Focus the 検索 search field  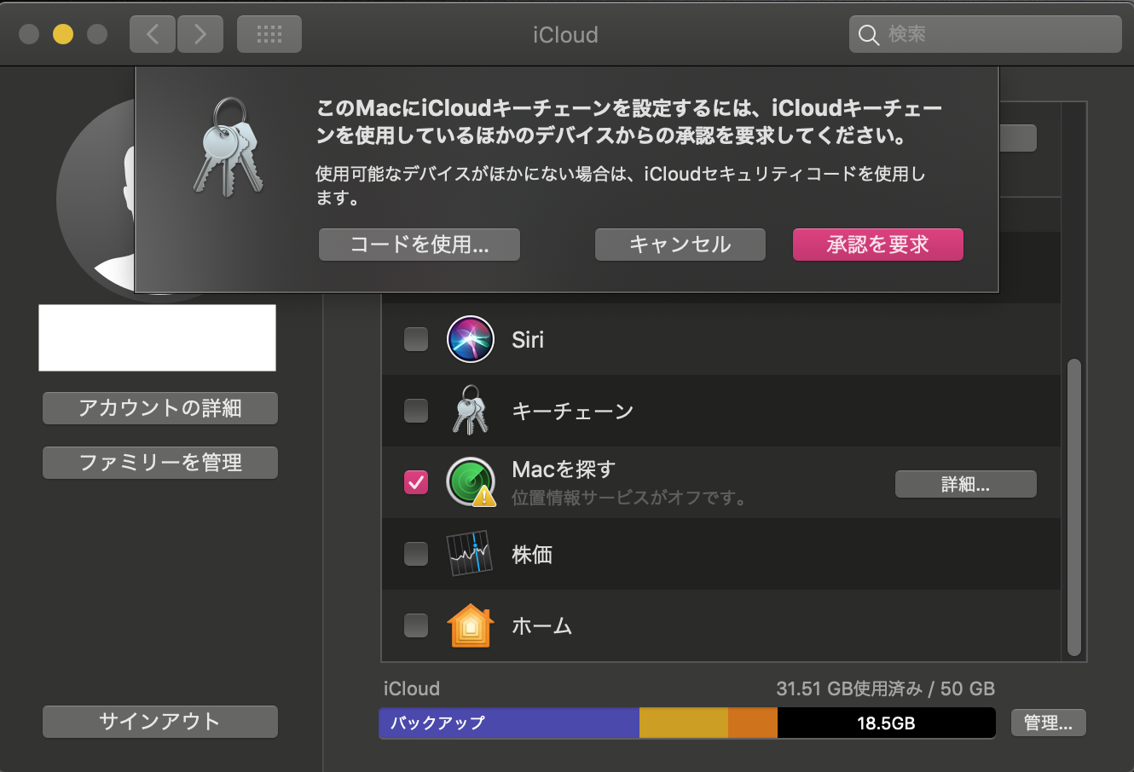coord(986,34)
